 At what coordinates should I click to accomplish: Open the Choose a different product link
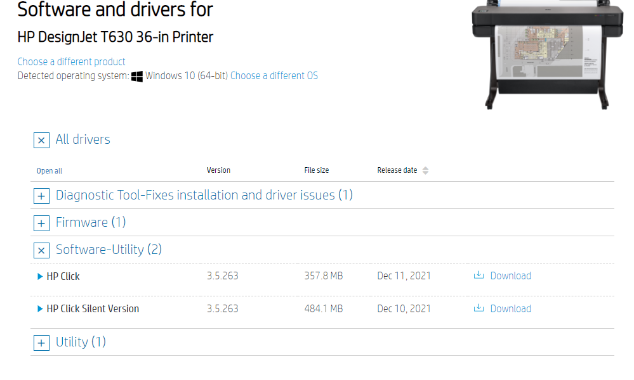click(71, 61)
